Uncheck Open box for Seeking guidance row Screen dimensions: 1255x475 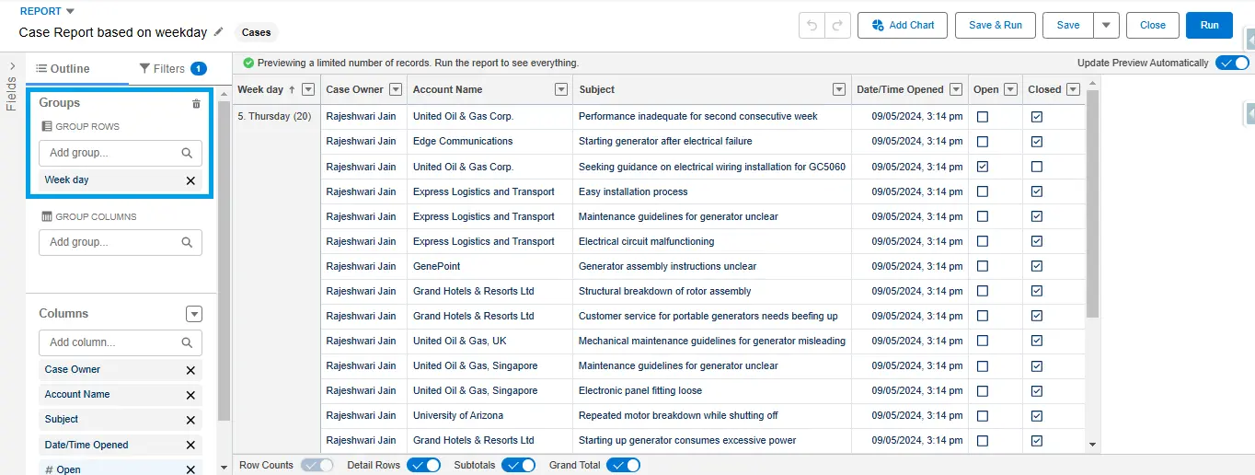(x=983, y=167)
